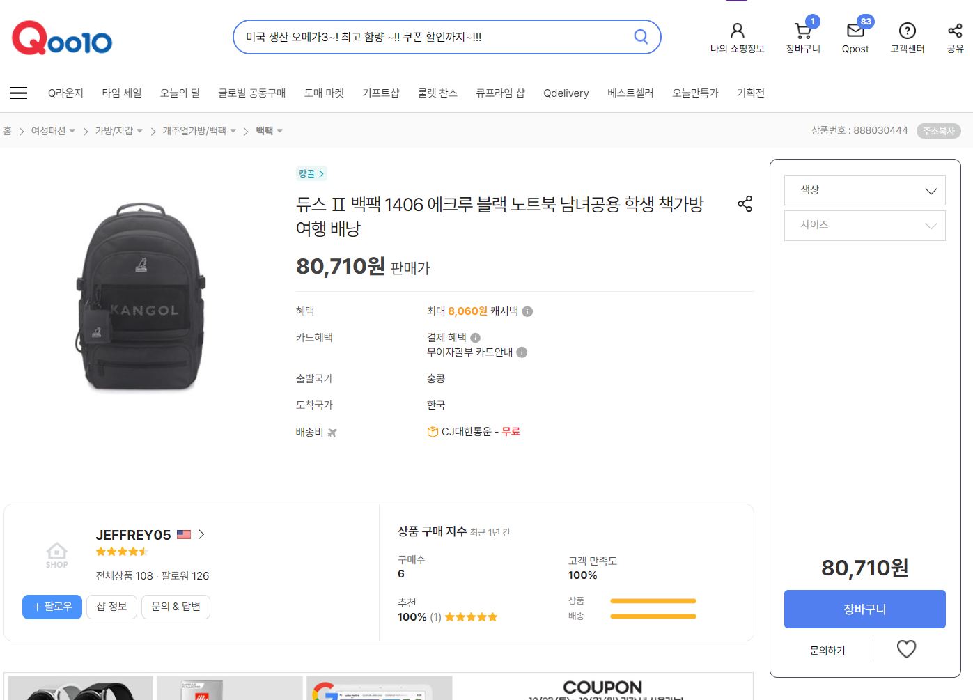Open 큐프라임 샵 navigation item
The image size is (973, 700).
click(500, 93)
